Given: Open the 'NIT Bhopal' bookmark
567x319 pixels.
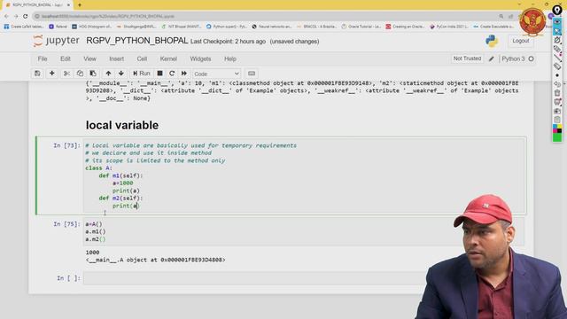Looking at the screenshot, I should (181, 27).
